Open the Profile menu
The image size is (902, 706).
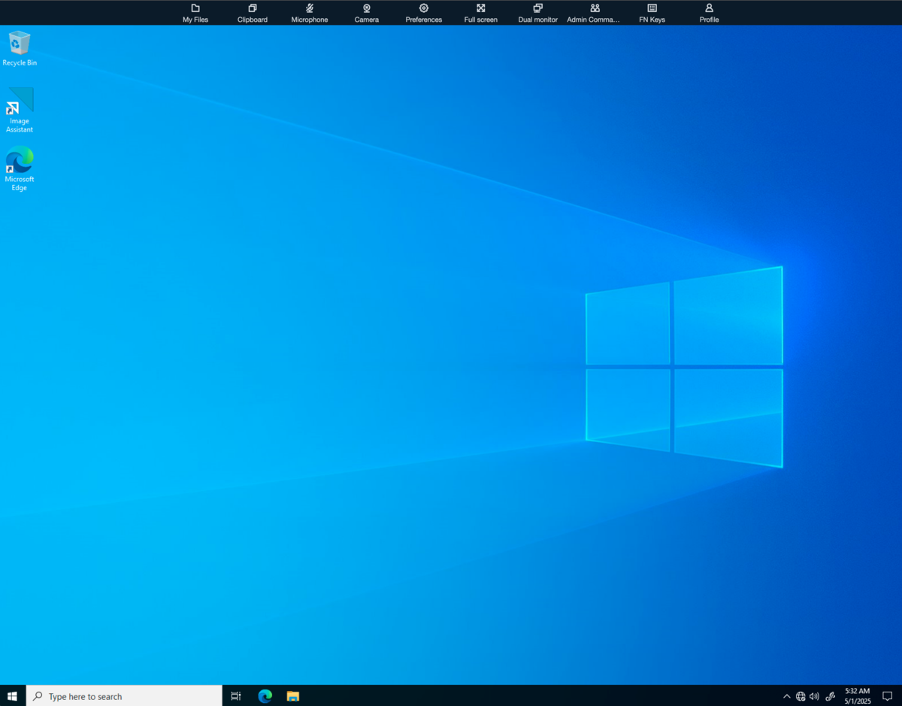pos(709,13)
